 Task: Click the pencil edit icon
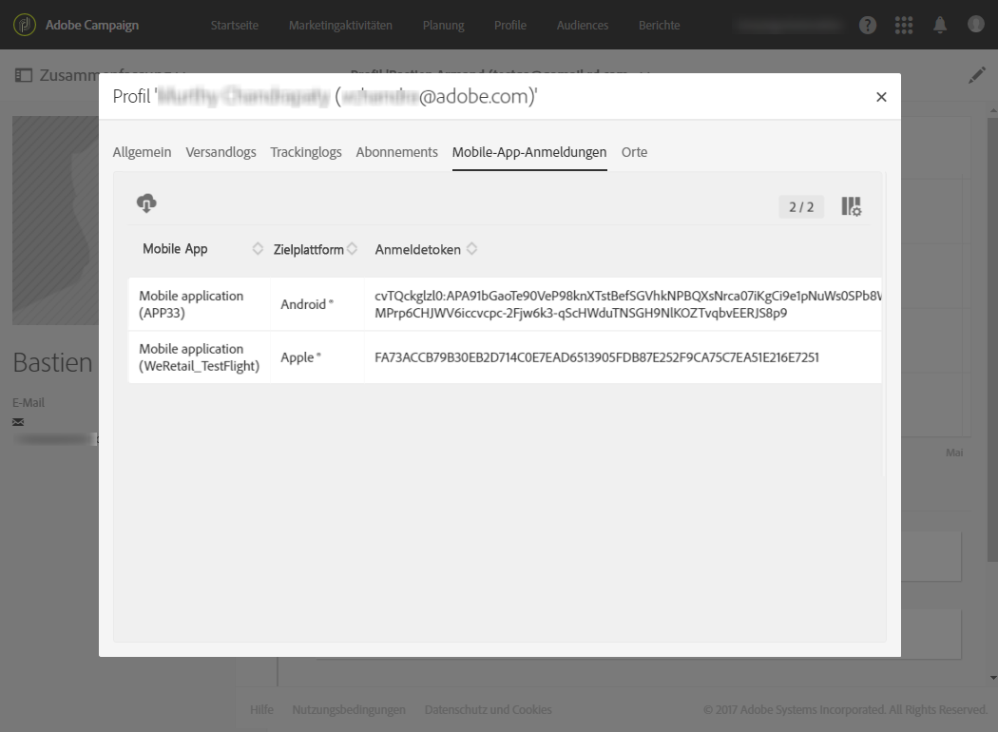tap(977, 75)
